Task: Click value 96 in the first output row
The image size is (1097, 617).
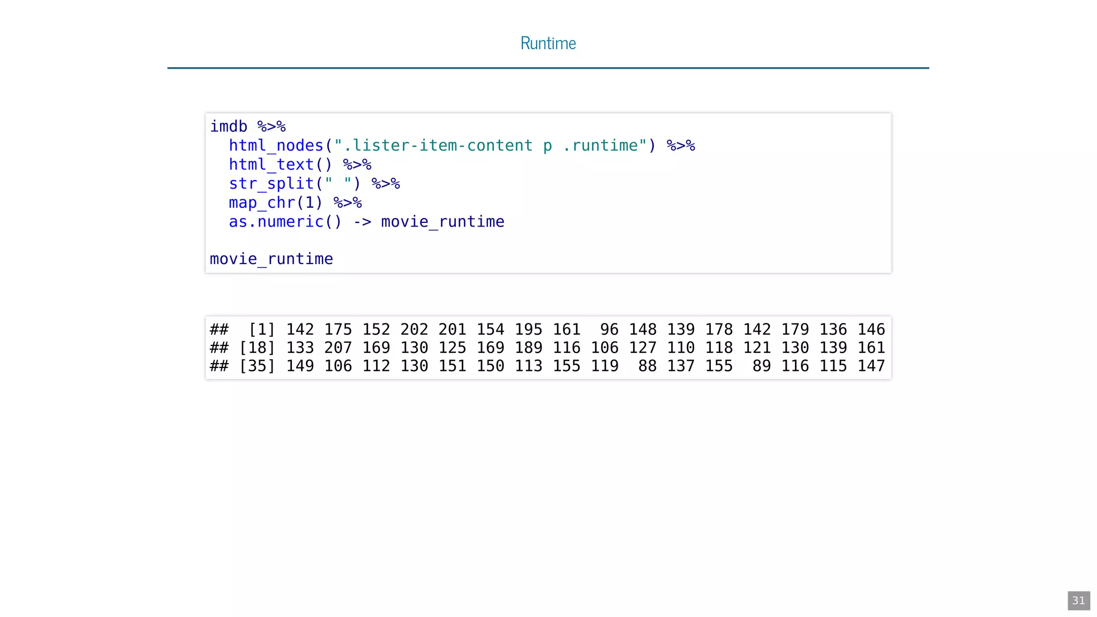Action: click(609, 329)
